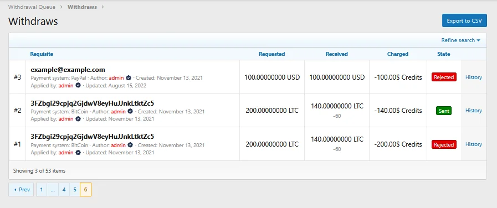Image resolution: width=497 pixels, height=208 pixels.
Task: Click the Applied by admin link in row #3
Action: click(66, 86)
